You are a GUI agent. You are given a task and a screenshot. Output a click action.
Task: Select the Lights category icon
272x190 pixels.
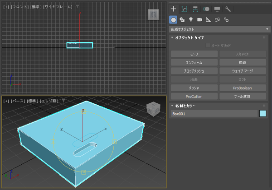[x=191, y=20]
